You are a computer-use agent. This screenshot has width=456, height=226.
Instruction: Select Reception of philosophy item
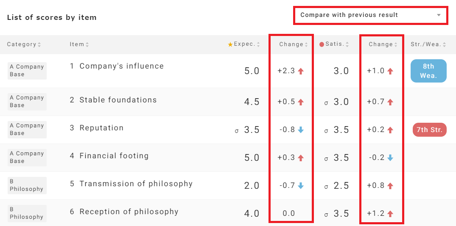[x=129, y=212]
